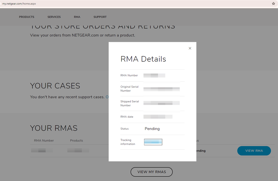
Task: Select the Original Serial Number value
Action: coord(162,89)
